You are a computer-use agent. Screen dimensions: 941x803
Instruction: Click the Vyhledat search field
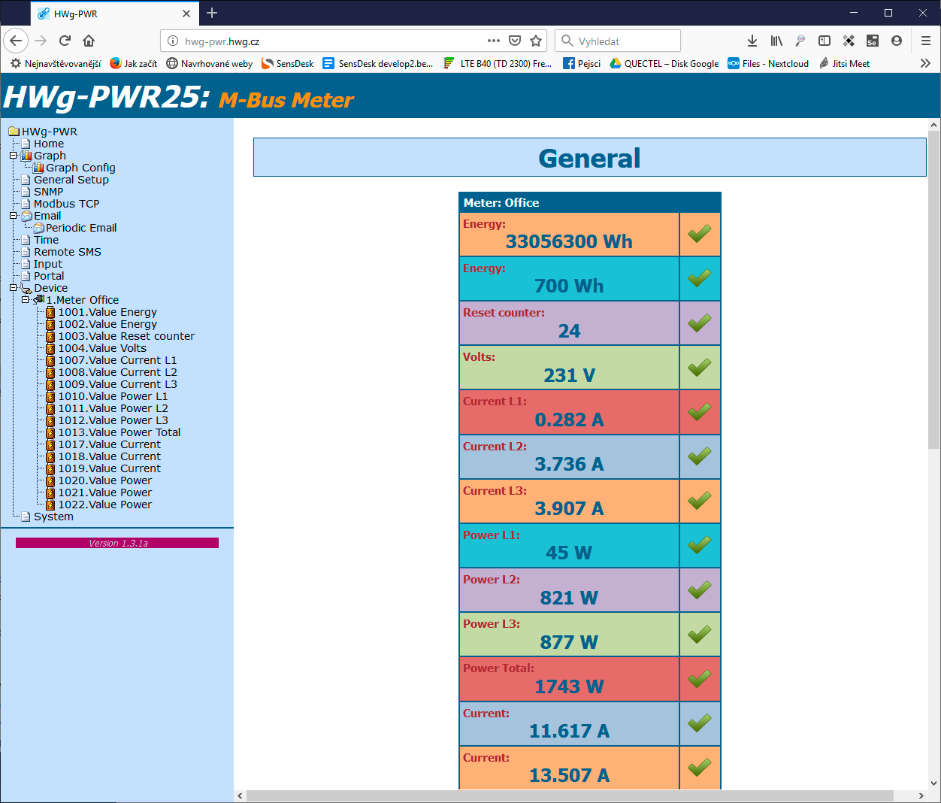(x=618, y=41)
